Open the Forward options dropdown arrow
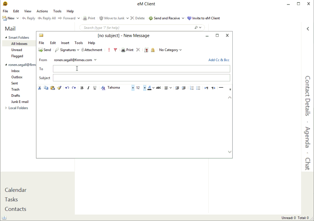The width and height of the screenshot is (314, 221). [79, 18]
